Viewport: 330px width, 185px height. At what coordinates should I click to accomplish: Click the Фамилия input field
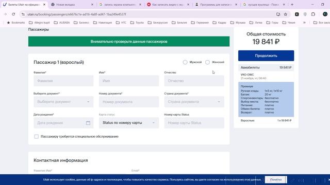(x=63, y=81)
